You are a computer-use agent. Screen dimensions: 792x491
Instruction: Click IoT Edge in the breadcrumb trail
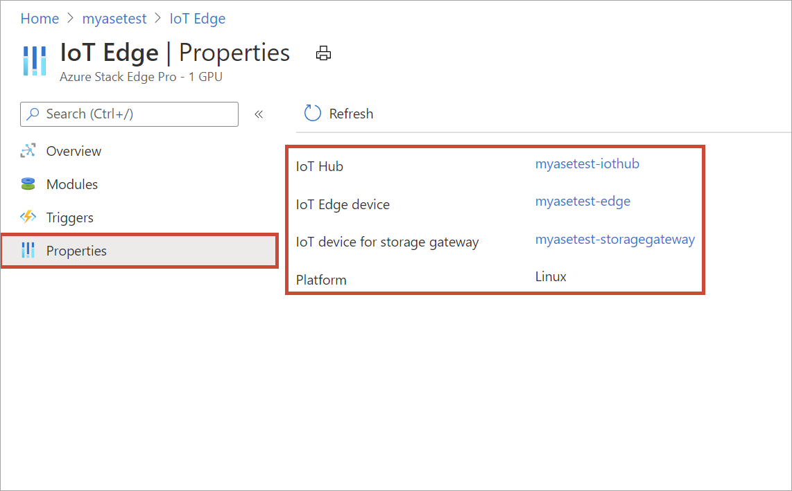pos(197,18)
